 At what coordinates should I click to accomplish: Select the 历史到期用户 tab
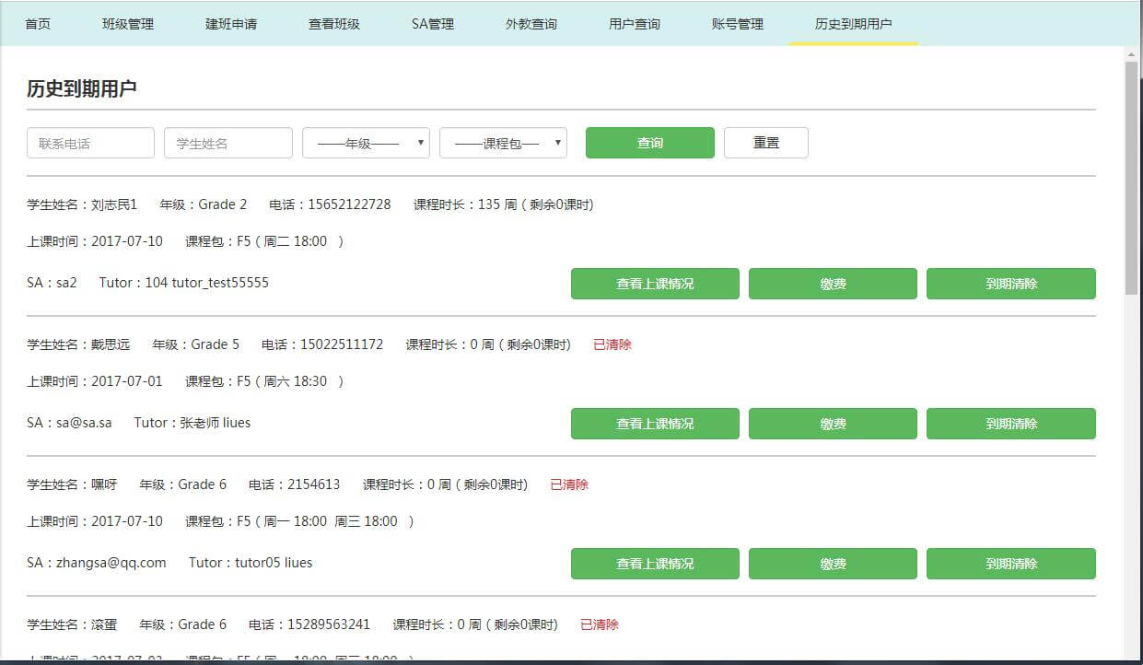(853, 24)
